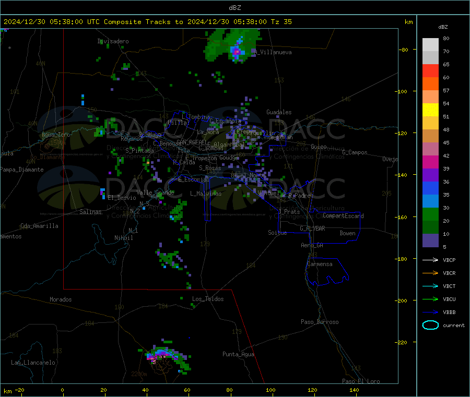Click the Soitue map label

point(277,233)
